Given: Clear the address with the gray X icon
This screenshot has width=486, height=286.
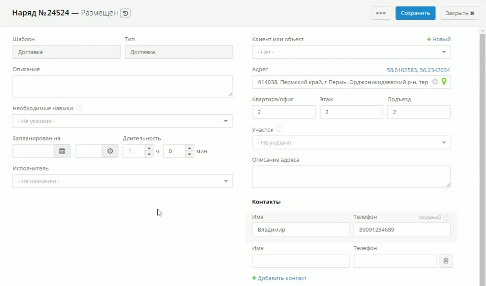Looking at the screenshot, I should 435,82.
